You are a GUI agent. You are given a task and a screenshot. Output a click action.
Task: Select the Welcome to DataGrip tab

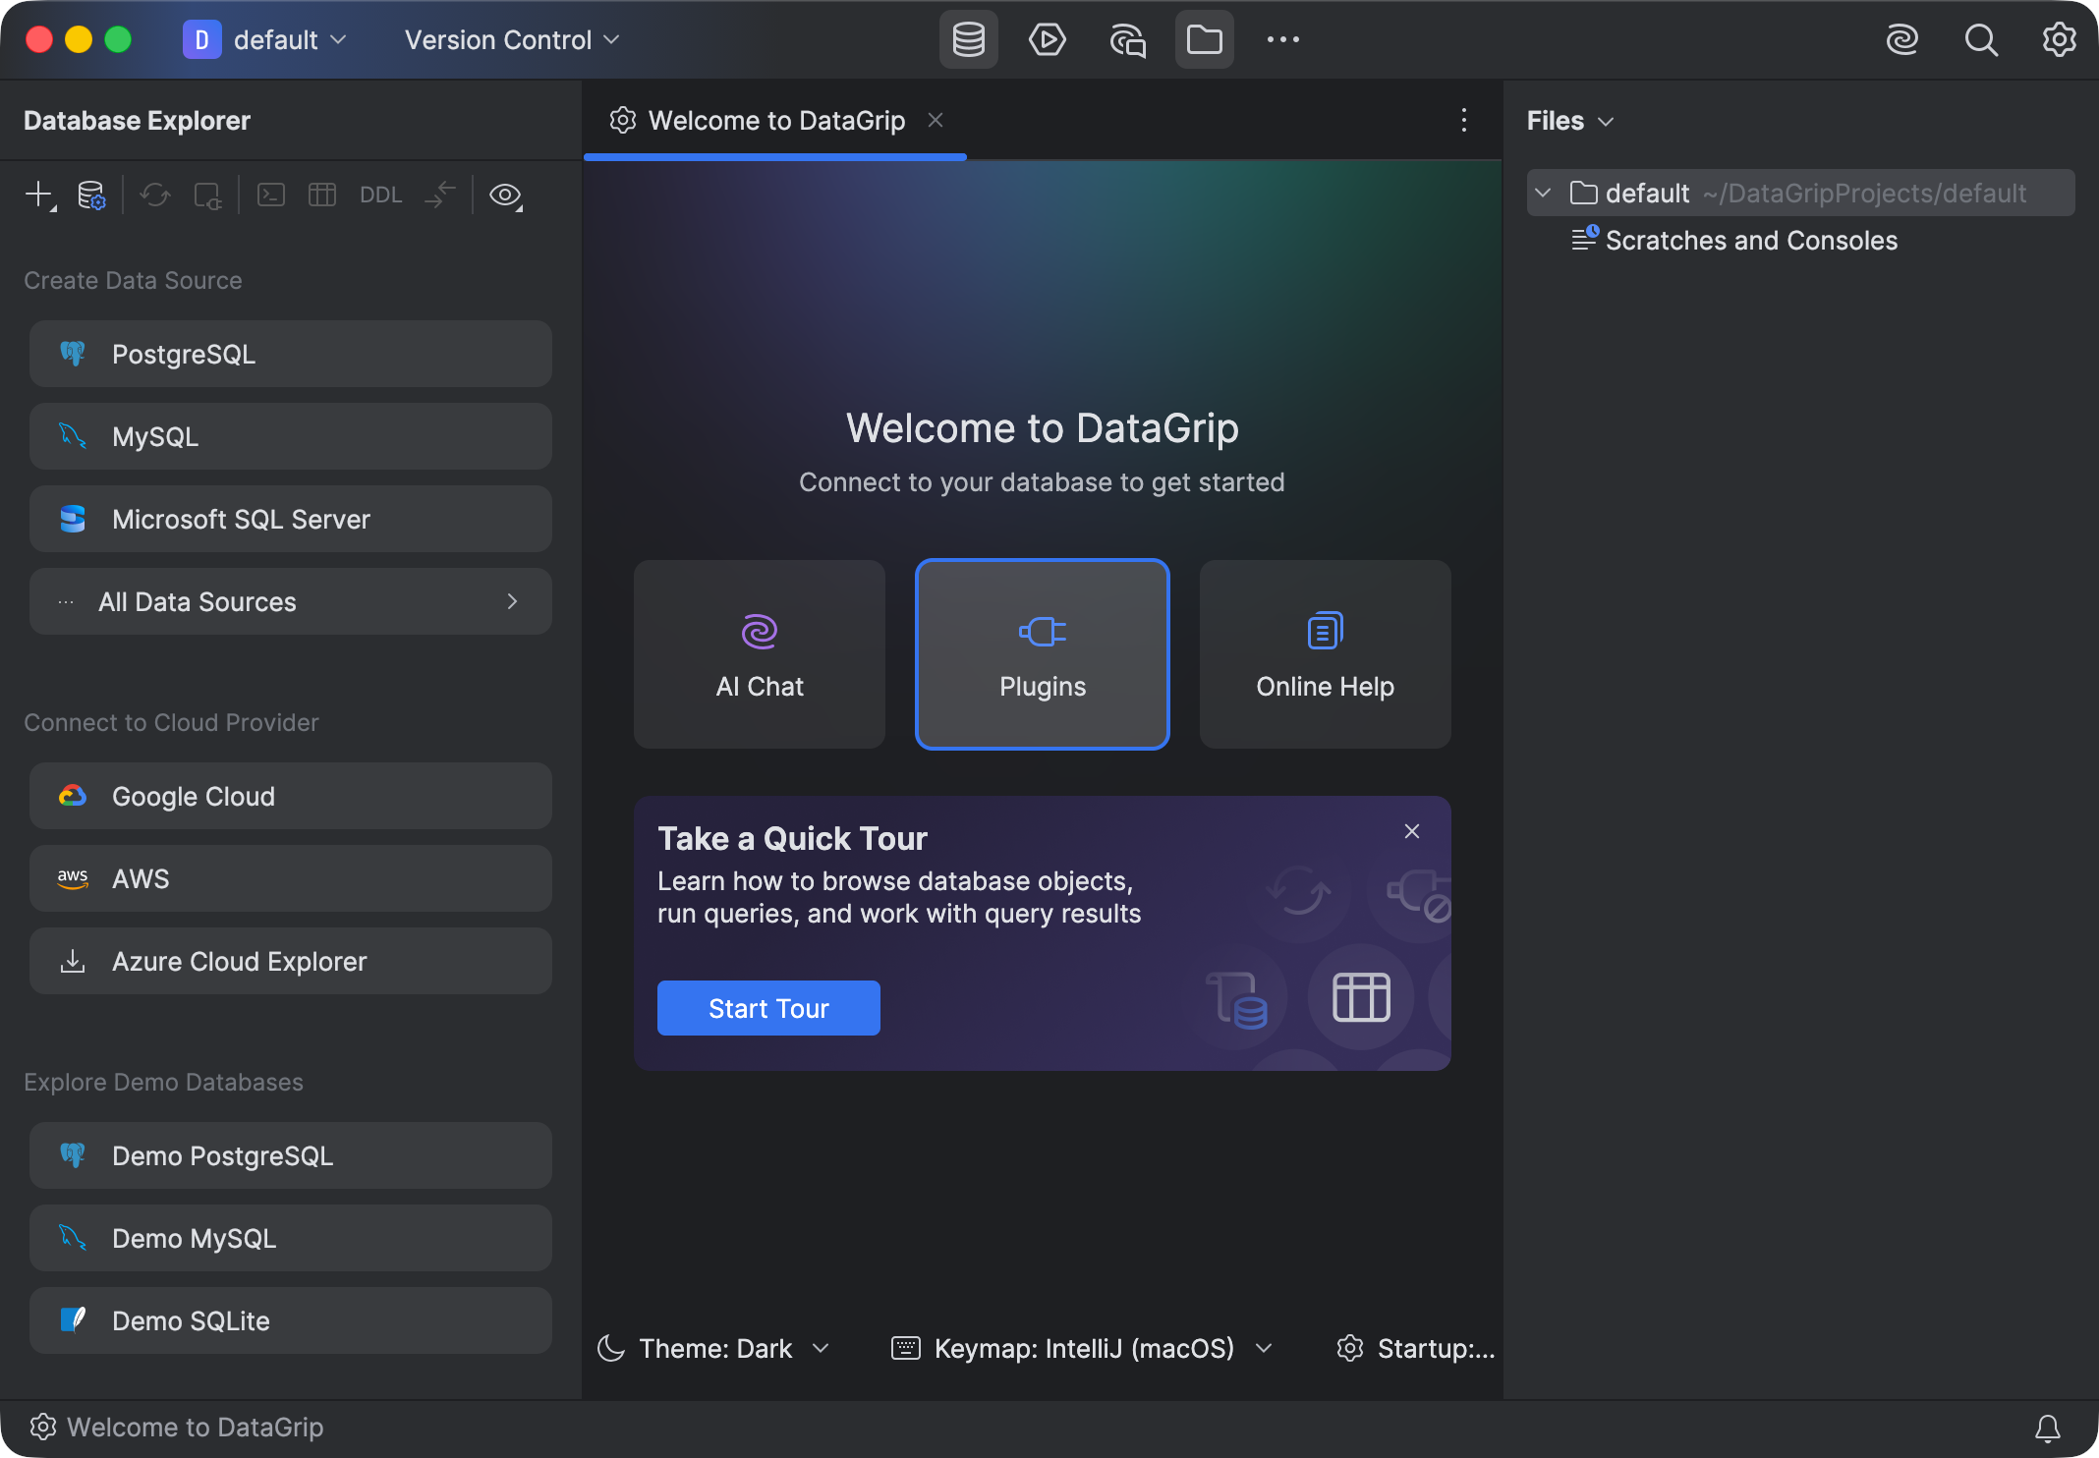point(774,120)
